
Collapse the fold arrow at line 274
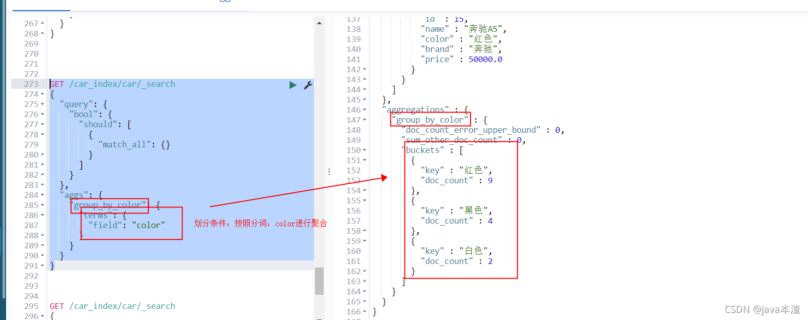[42, 94]
